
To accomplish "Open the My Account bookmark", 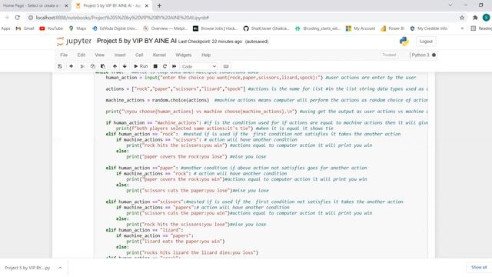I will click(361, 28).
